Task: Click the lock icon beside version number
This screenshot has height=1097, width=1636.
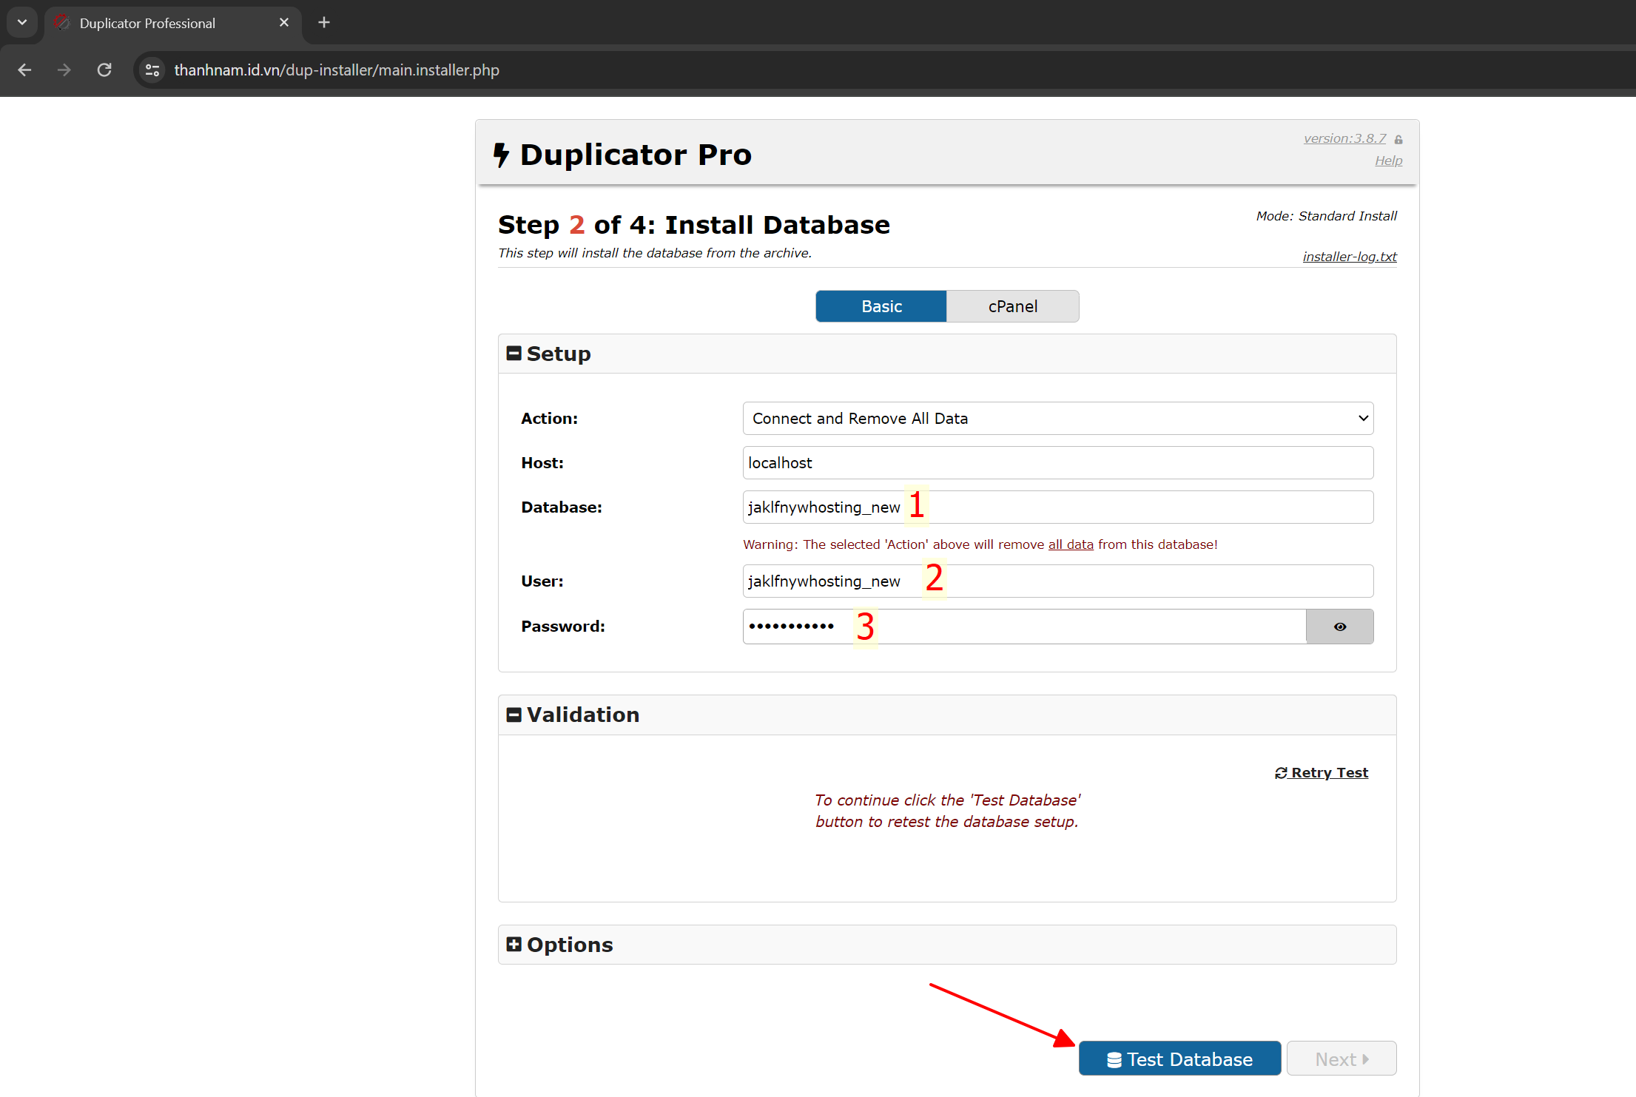Action: tap(1398, 139)
